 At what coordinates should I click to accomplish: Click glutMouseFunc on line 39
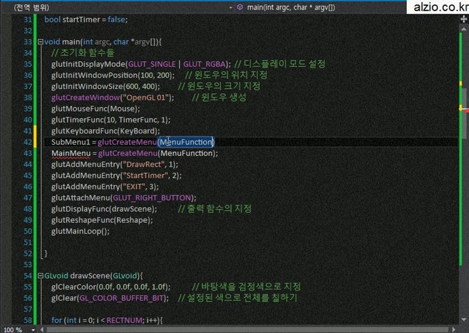(x=80, y=108)
